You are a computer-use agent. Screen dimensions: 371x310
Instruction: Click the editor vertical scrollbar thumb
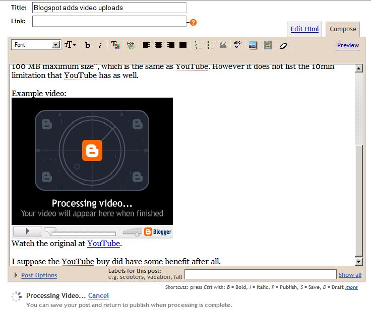coord(359,201)
